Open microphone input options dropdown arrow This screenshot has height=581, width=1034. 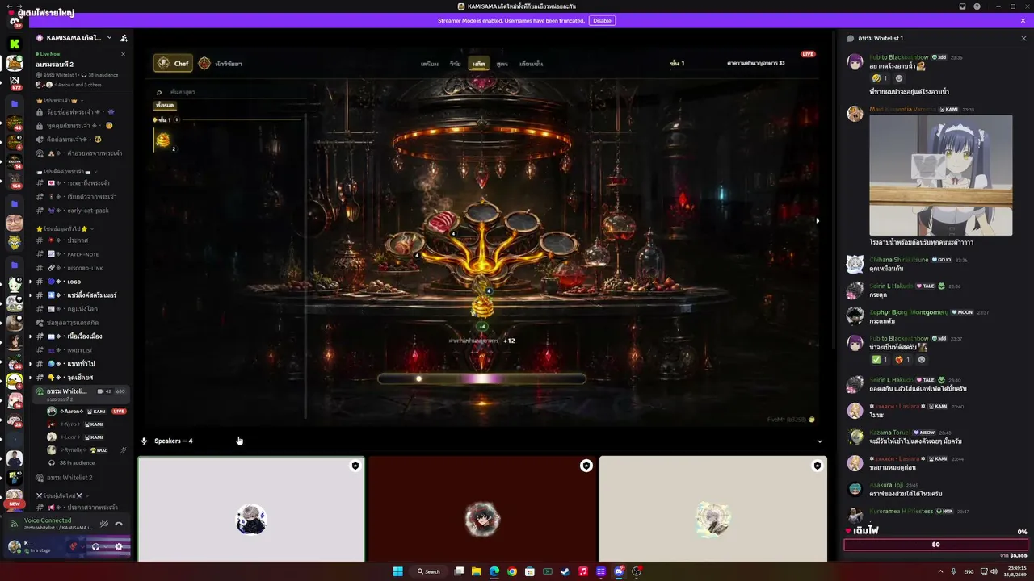click(x=82, y=546)
